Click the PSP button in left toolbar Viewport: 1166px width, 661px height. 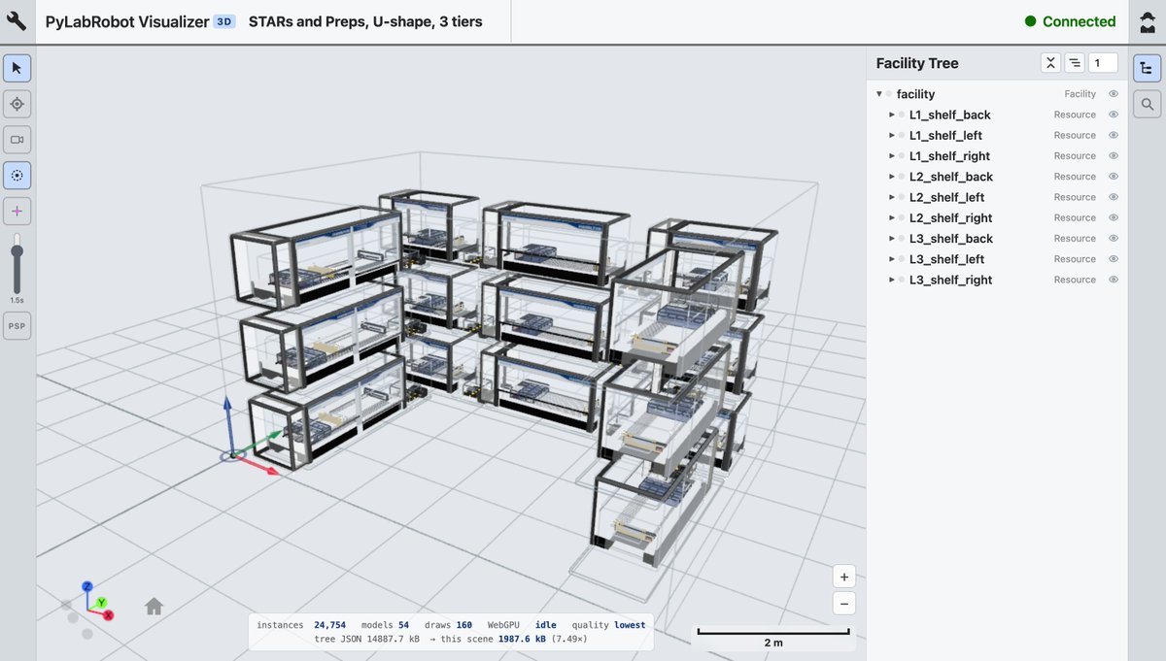pos(17,326)
